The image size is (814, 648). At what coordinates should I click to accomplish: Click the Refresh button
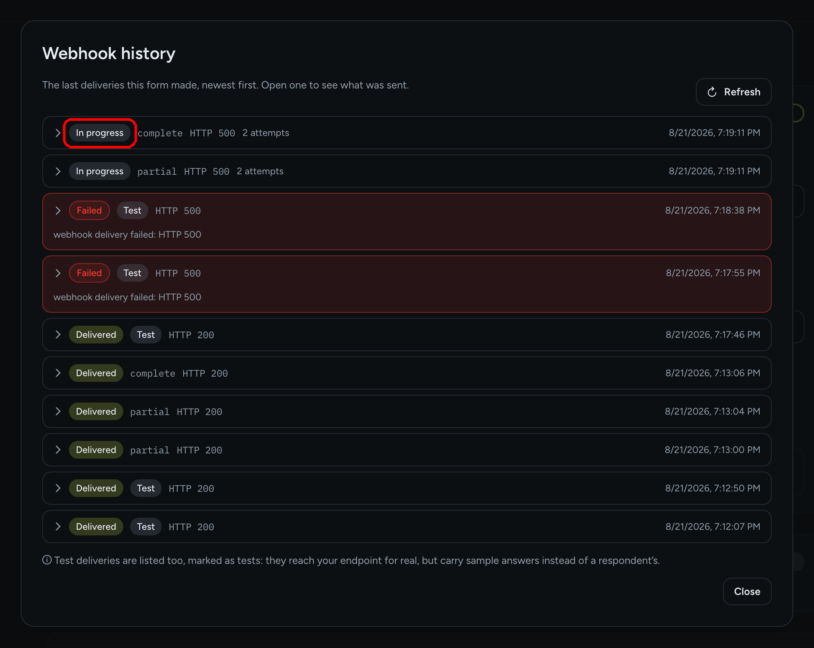point(733,92)
